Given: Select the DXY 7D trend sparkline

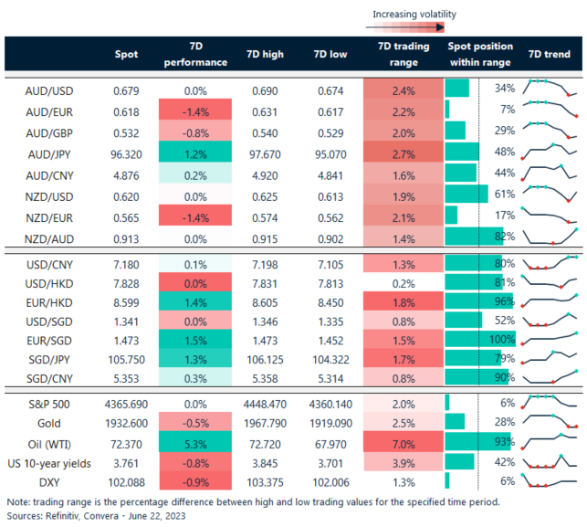Looking at the screenshot, I should point(550,482).
